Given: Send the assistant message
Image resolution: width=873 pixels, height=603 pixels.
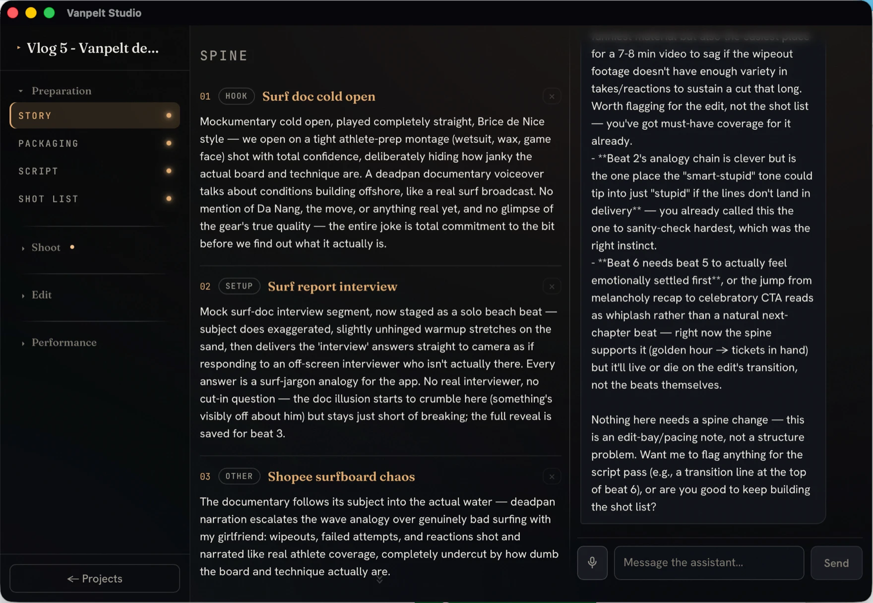Looking at the screenshot, I should pyautogui.click(x=836, y=563).
